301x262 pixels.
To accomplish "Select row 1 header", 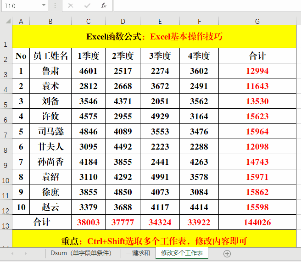I will pos(6,37).
